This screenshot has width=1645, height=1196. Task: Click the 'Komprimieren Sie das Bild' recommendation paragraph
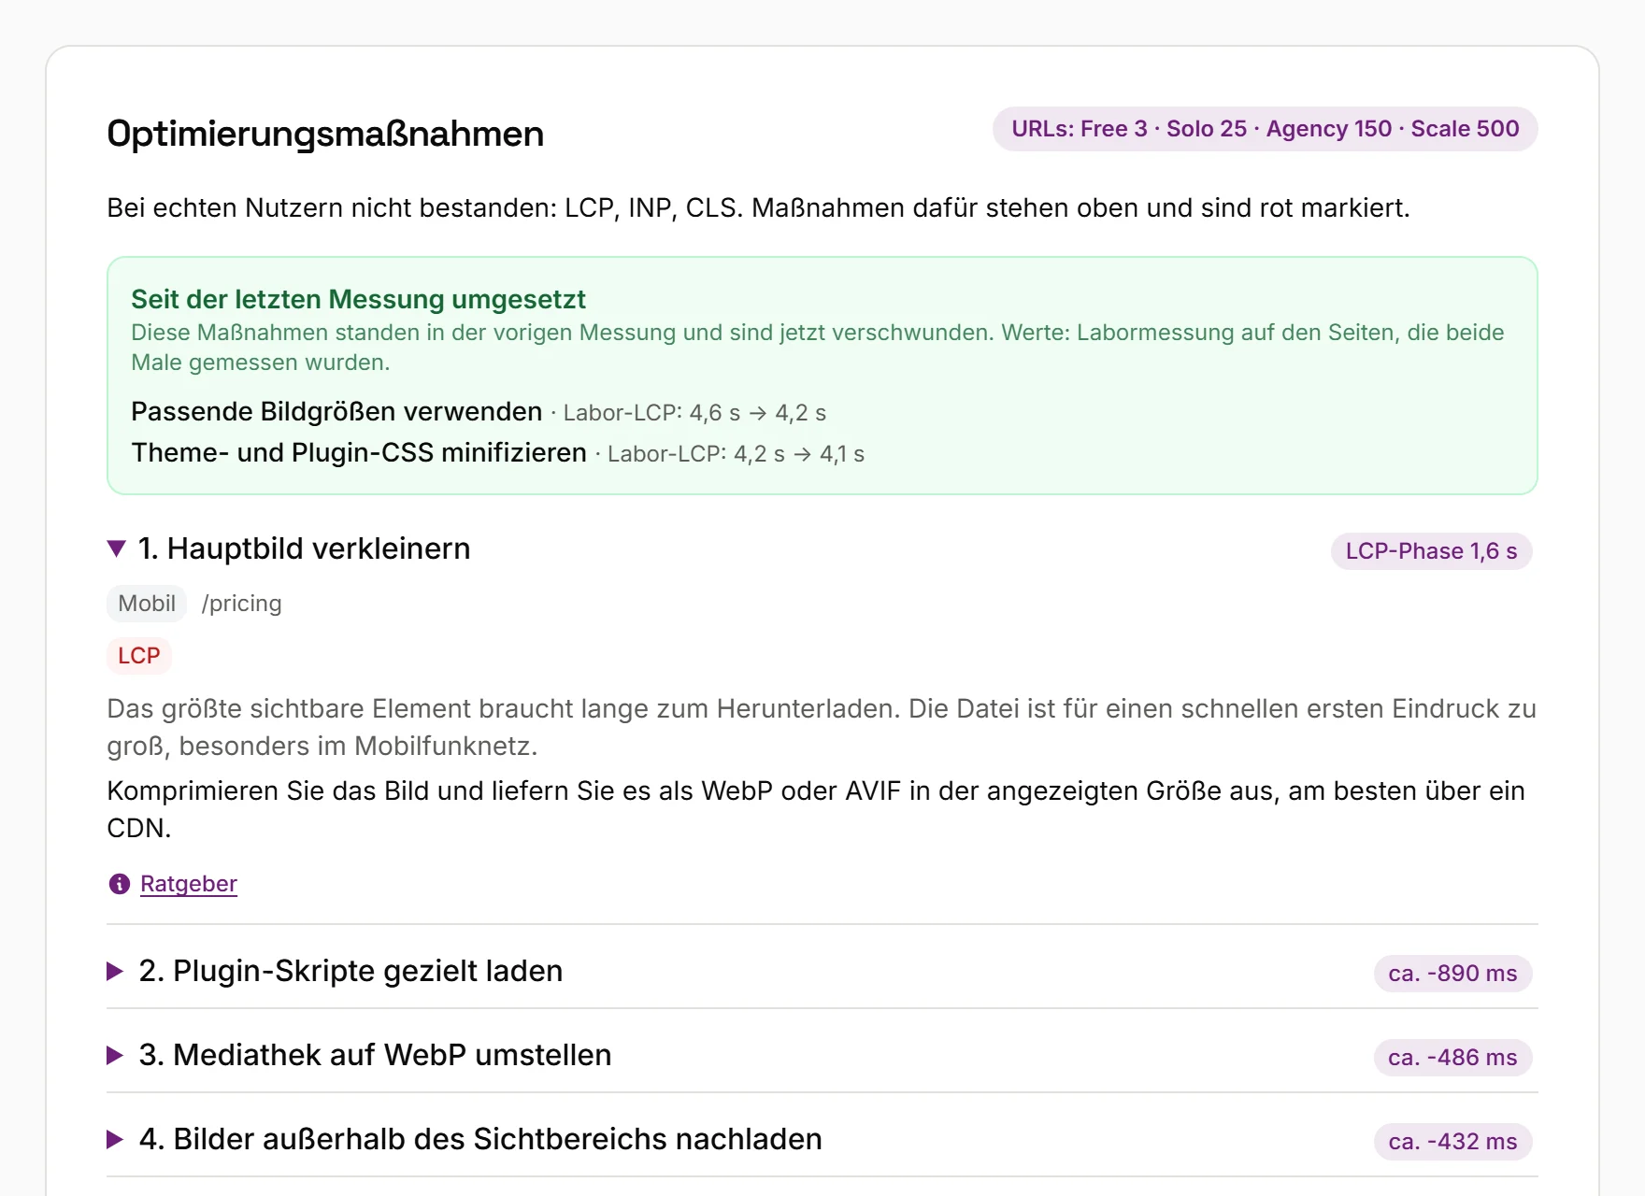click(816, 809)
